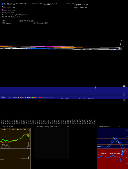Image resolution: width=128 pixels, height=169 pixels.
Task: Click the empty Intra Day Trading chart box
Action: [51, 143]
